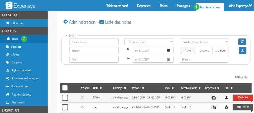The image size is (254, 113).
Task: Click the blue export download button
Action: (x=242, y=50)
